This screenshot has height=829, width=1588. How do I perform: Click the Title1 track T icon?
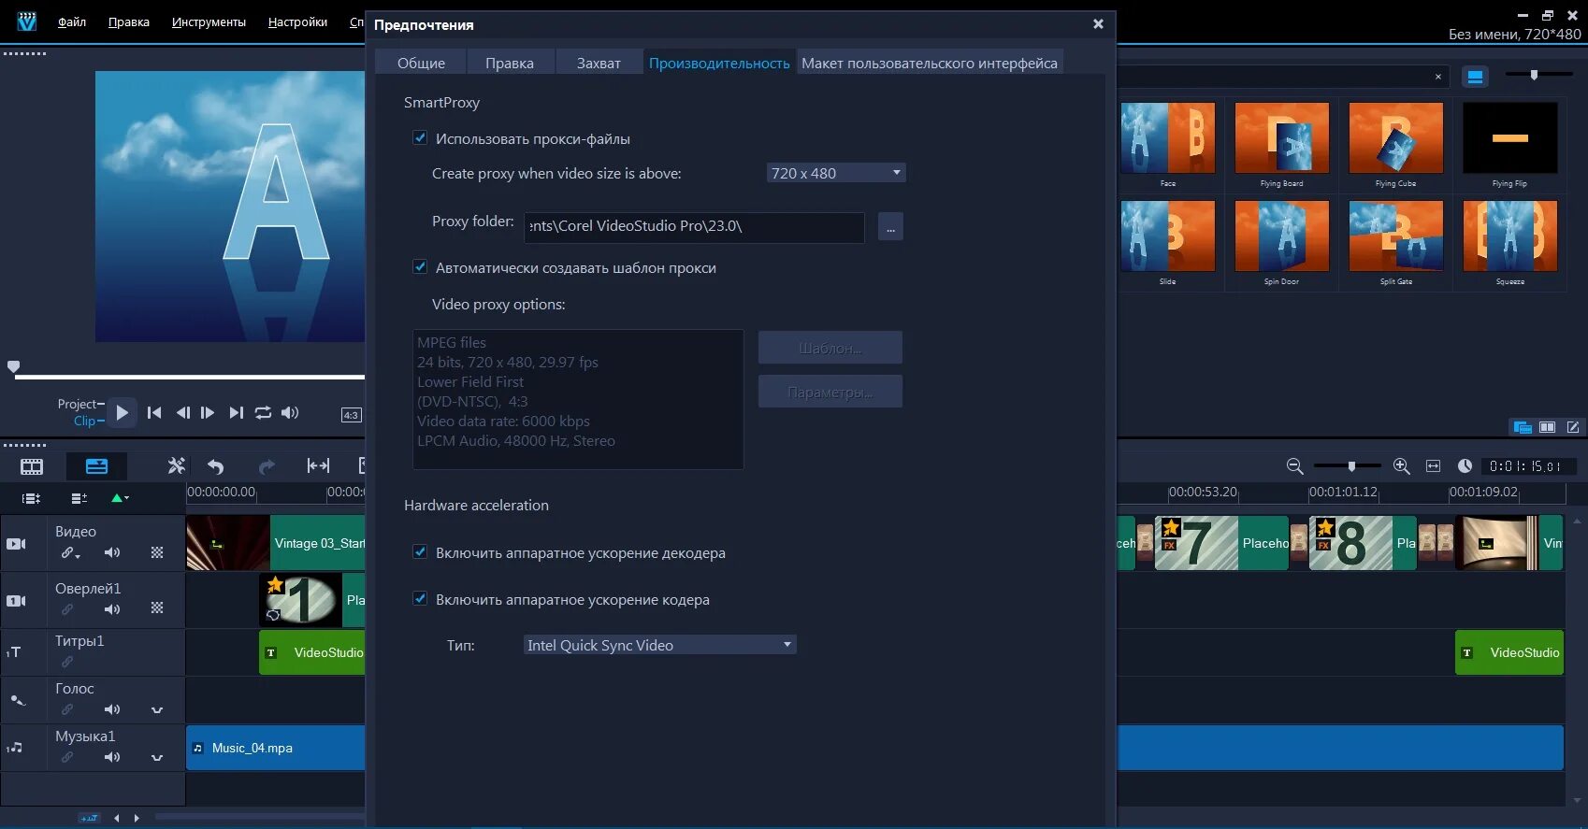coord(14,652)
